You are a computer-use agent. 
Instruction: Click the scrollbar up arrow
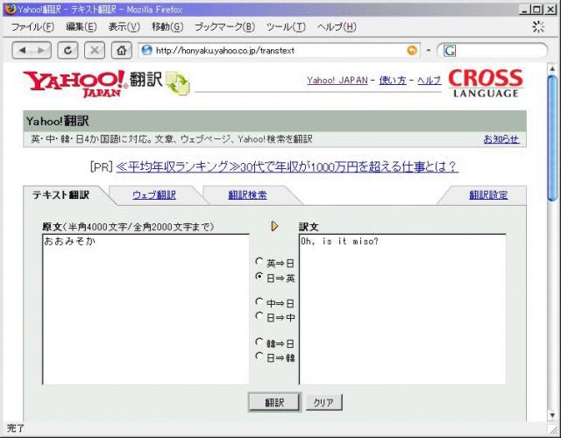pyautogui.click(x=553, y=68)
